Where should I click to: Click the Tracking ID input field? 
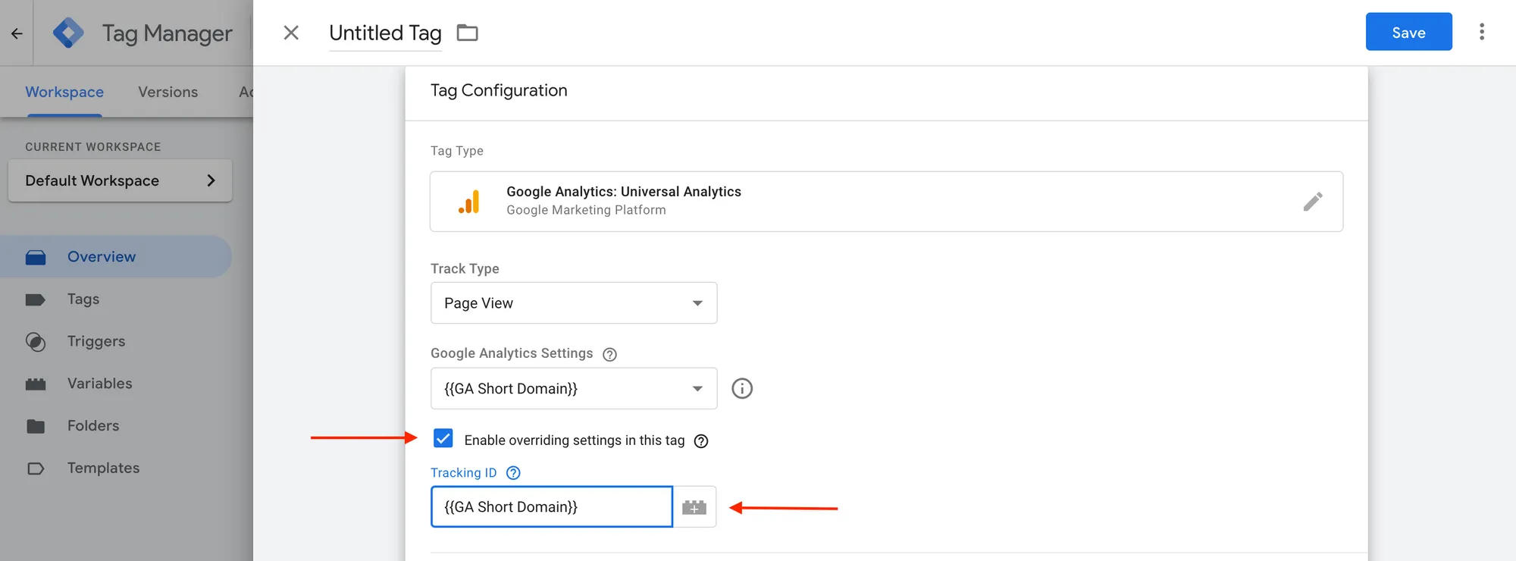tap(552, 506)
